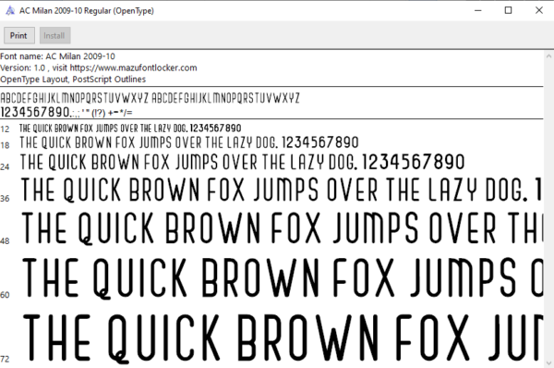Image resolution: width=554 pixels, height=368 pixels.
Task: Click the size 24 label
Action: click(5, 166)
